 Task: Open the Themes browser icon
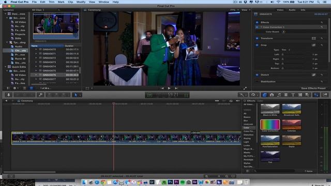click(307, 95)
